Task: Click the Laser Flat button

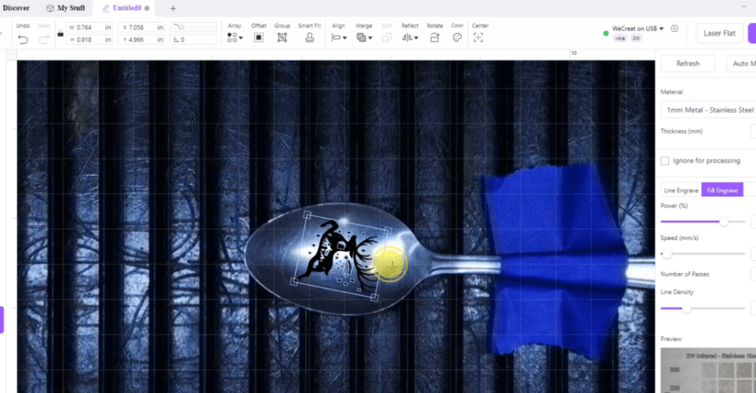Action: tap(718, 33)
